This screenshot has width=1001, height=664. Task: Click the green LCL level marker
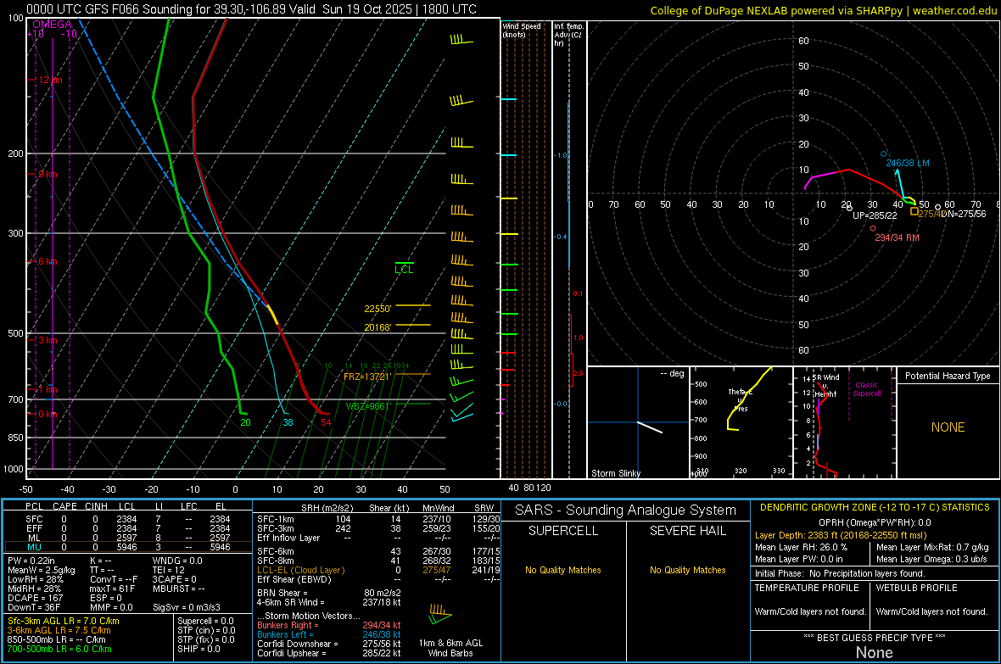404,267
